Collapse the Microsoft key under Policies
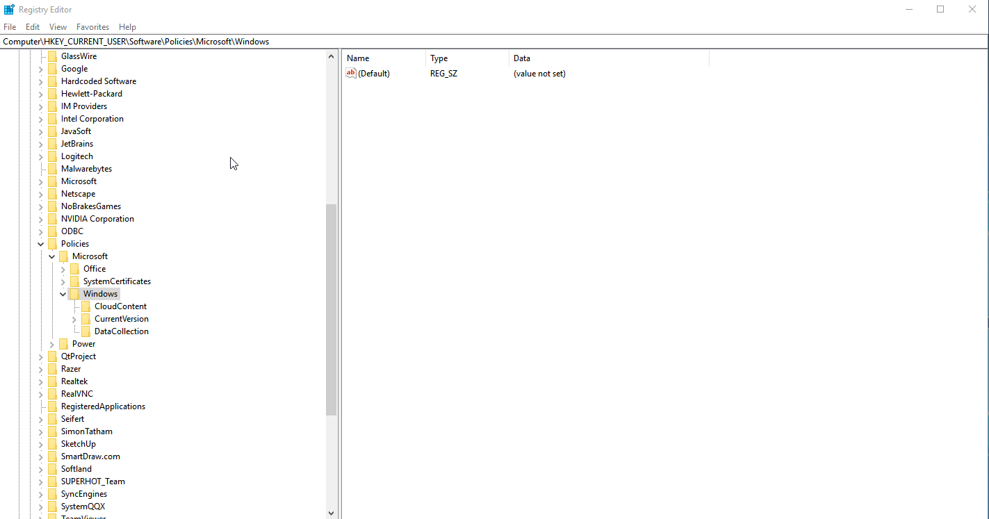The height and width of the screenshot is (519, 989). click(x=52, y=256)
